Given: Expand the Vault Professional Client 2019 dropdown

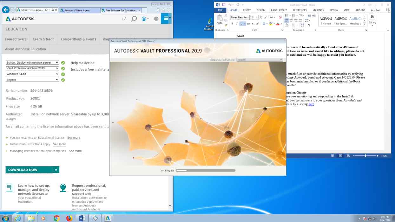Looking at the screenshot, I should 32,69.
